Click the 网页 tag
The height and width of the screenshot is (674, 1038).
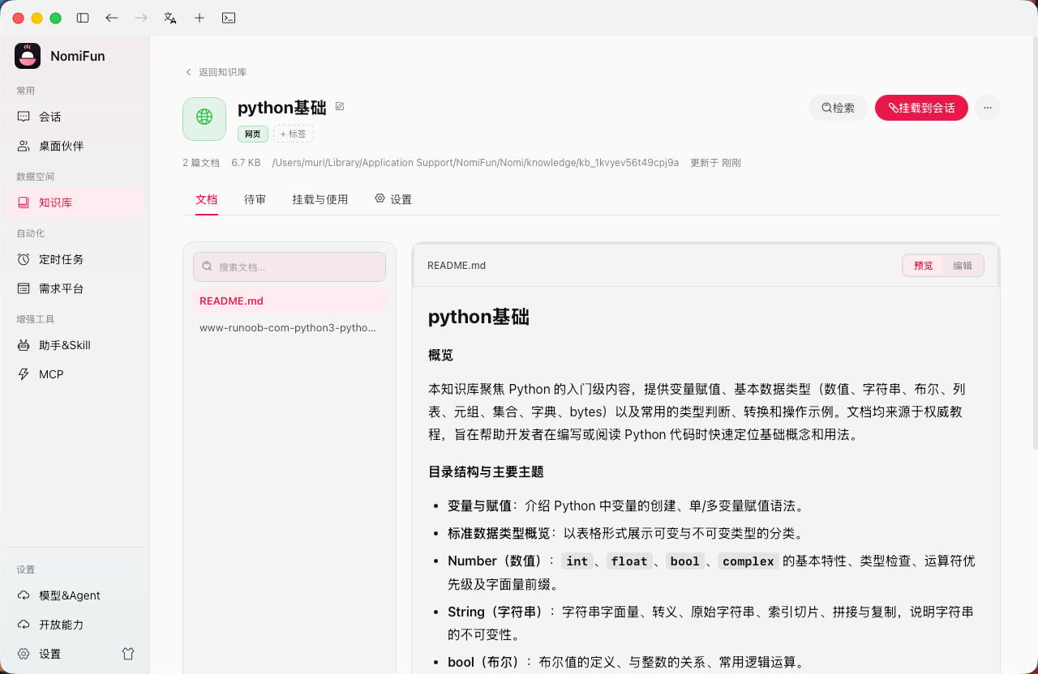(x=253, y=134)
